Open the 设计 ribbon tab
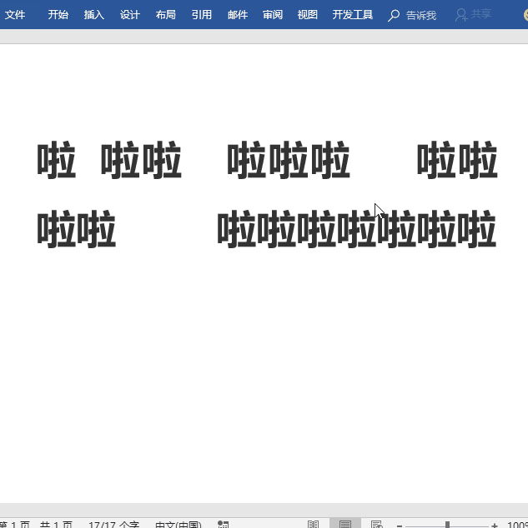The height and width of the screenshot is (528, 528). 130,14
